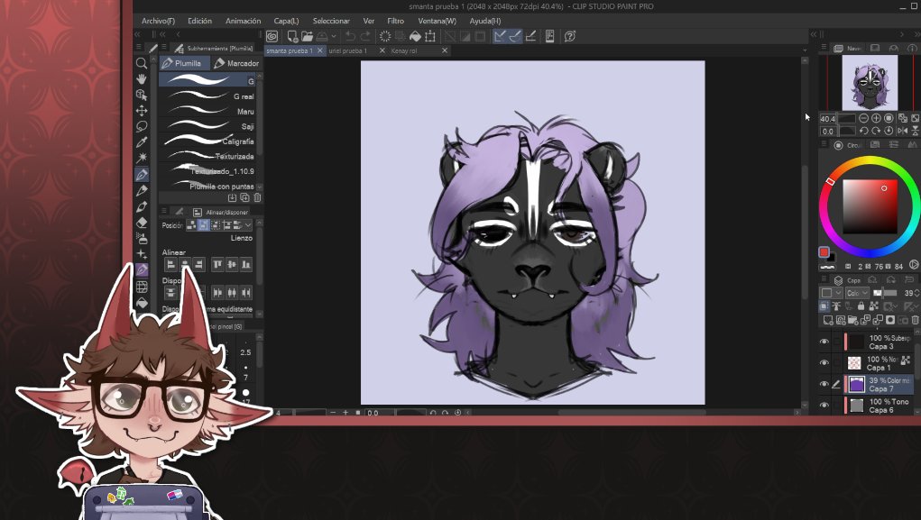Image resolution: width=921 pixels, height=520 pixels.
Task: Click the Undo arrow in the top toolbar
Action: tap(351, 35)
